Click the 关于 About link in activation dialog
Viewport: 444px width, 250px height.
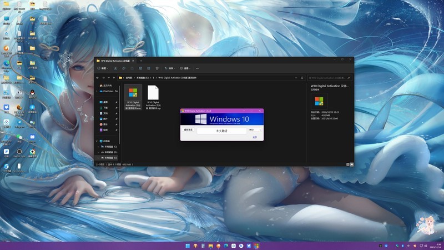tap(255, 137)
